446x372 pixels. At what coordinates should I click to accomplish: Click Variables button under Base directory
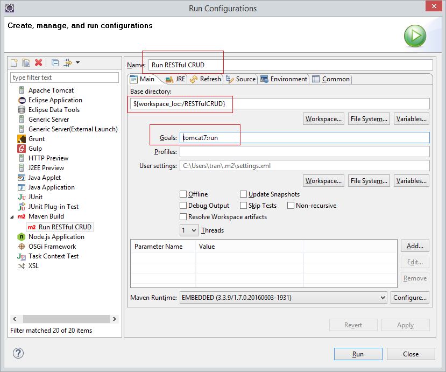(x=411, y=118)
